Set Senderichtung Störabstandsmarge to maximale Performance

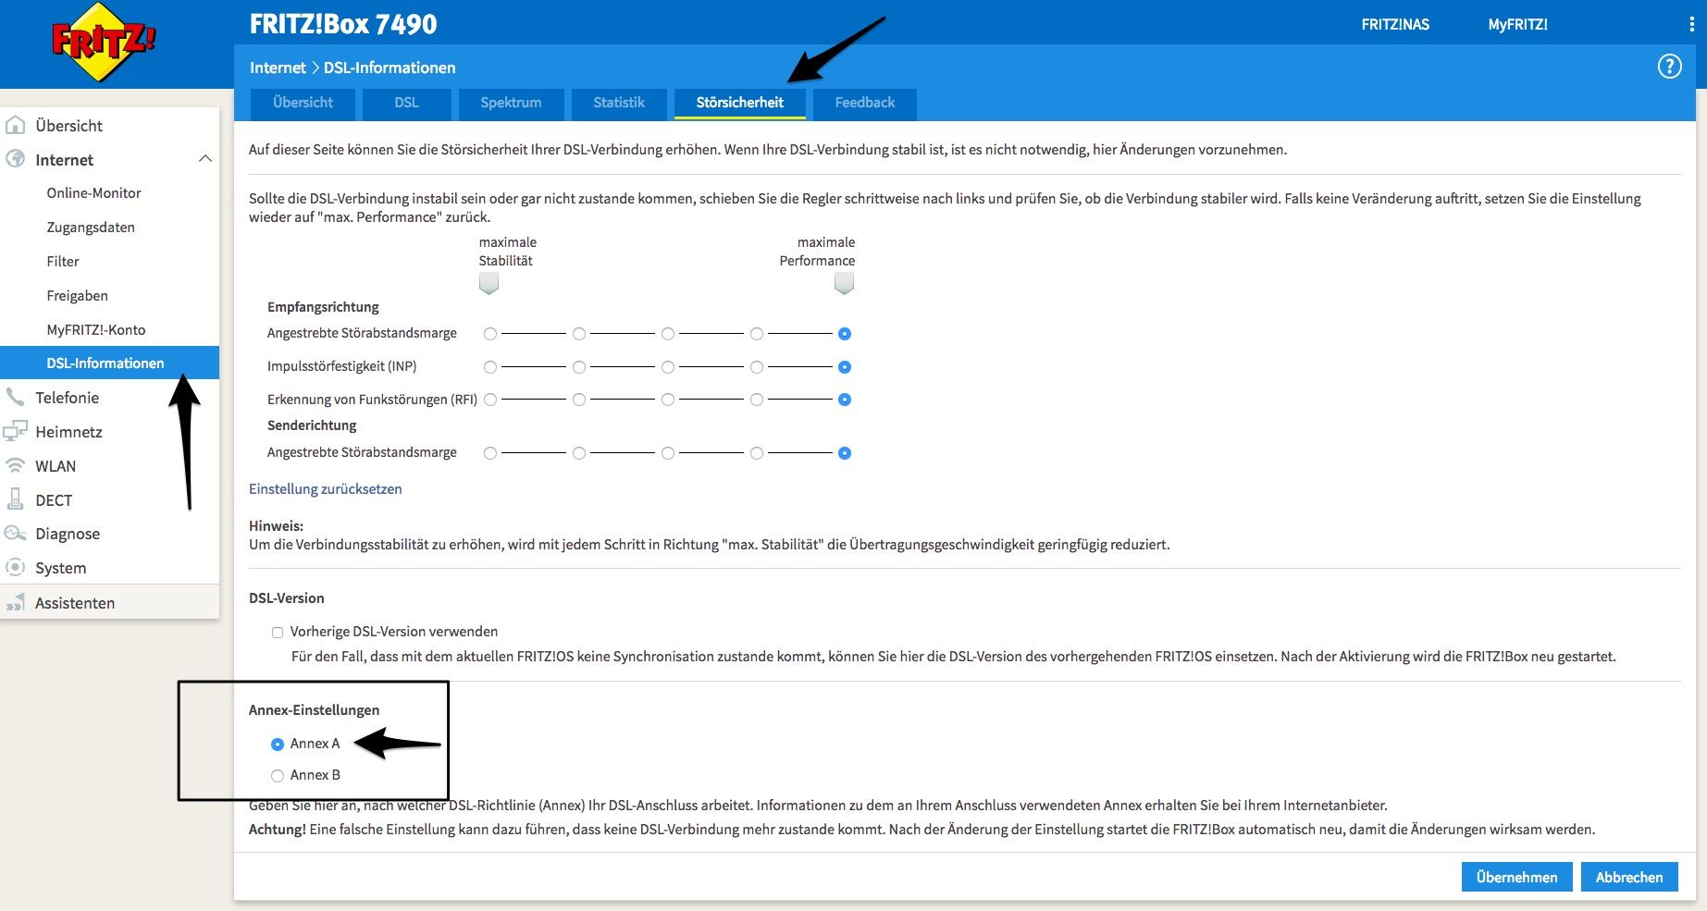845,453
